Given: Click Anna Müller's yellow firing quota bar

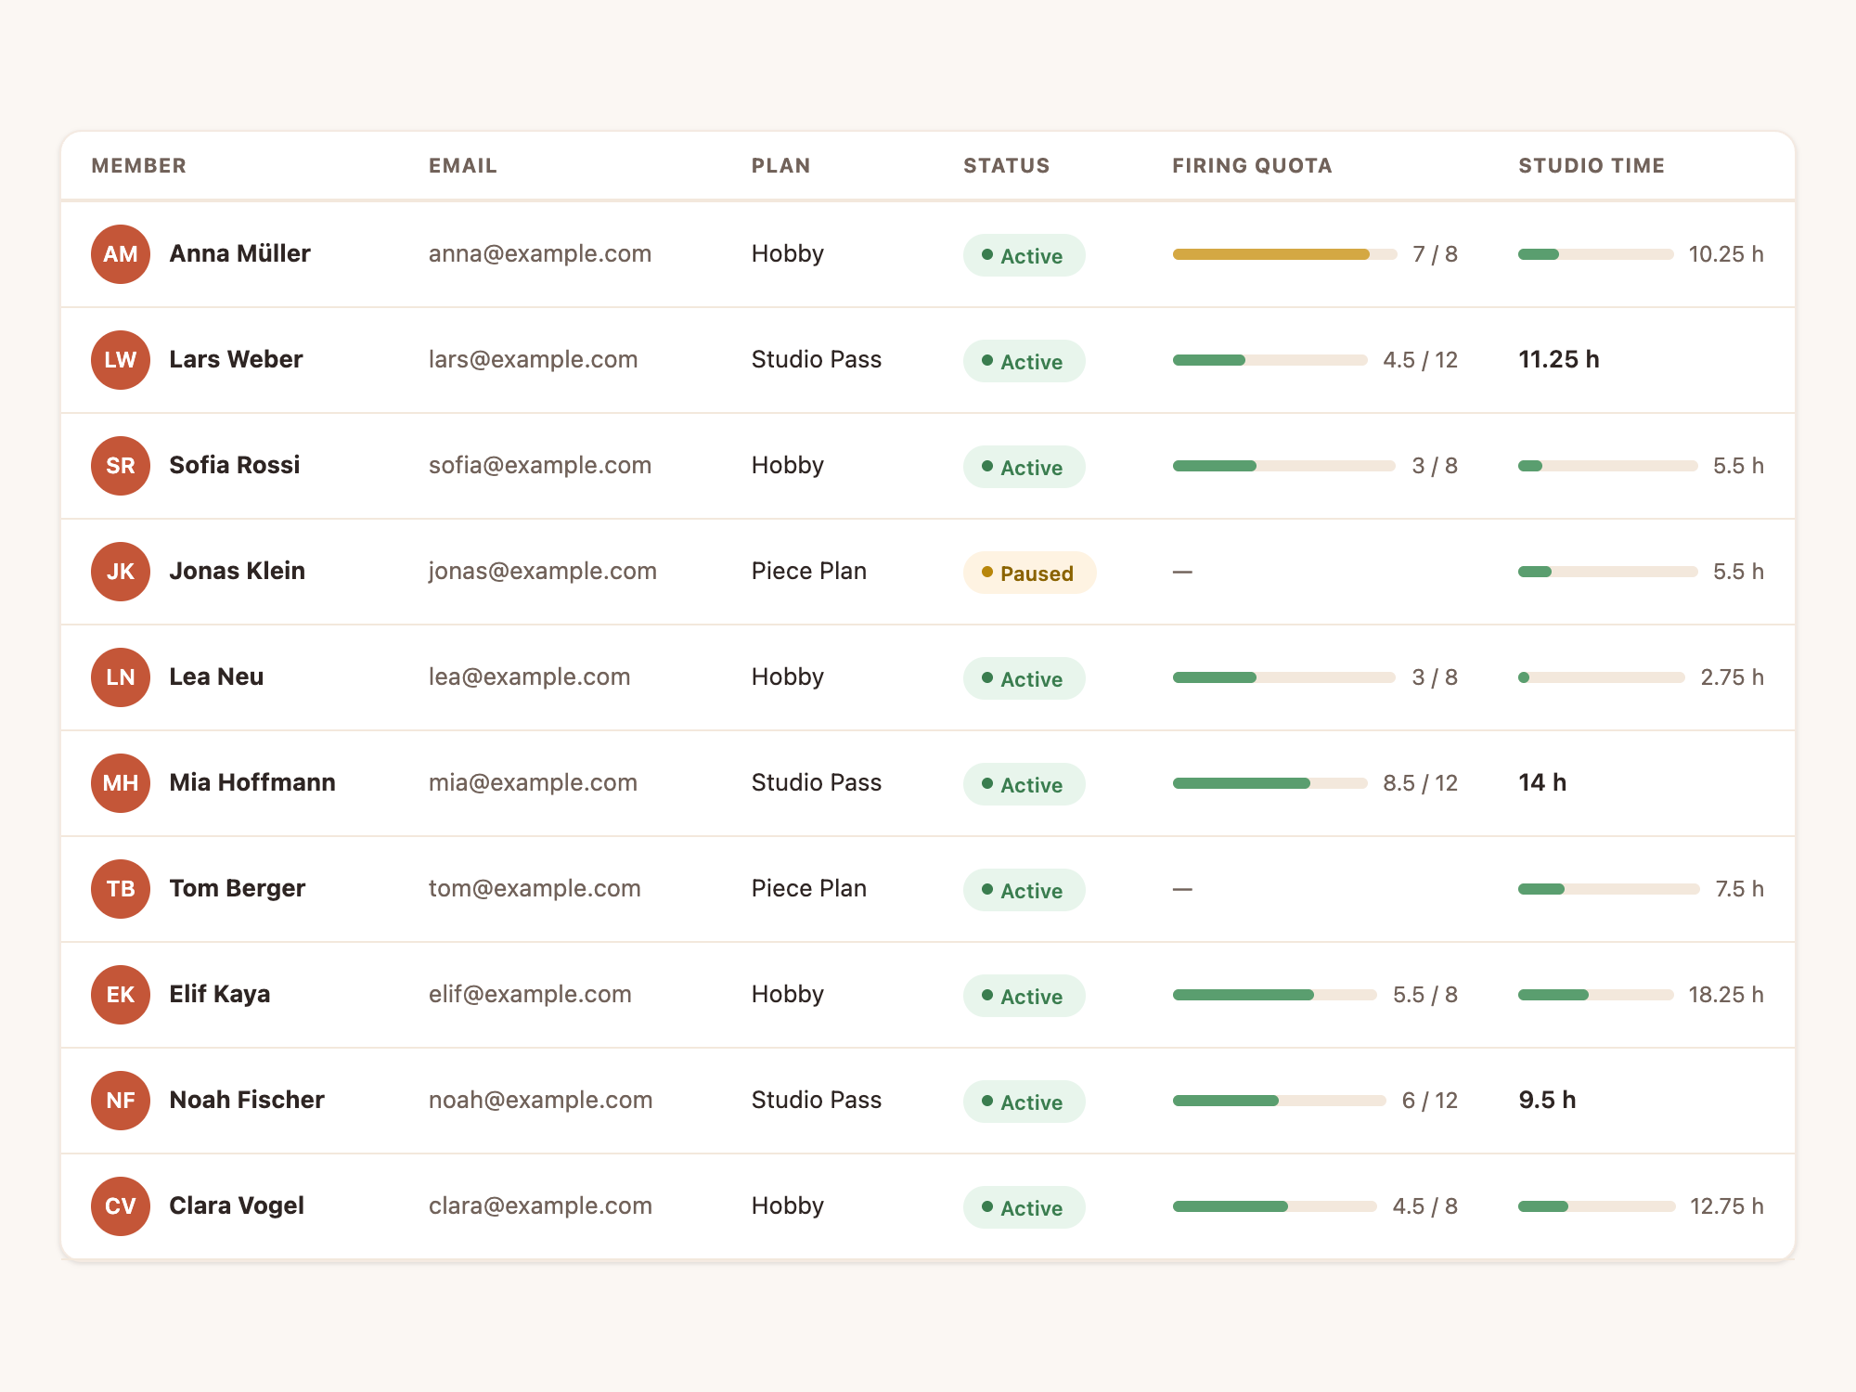Looking at the screenshot, I should (x=1285, y=254).
